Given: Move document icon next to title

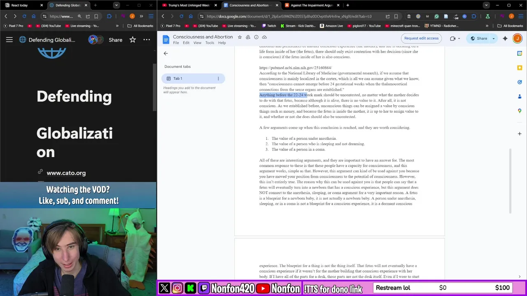Looking at the screenshot, I should point(248,37).
